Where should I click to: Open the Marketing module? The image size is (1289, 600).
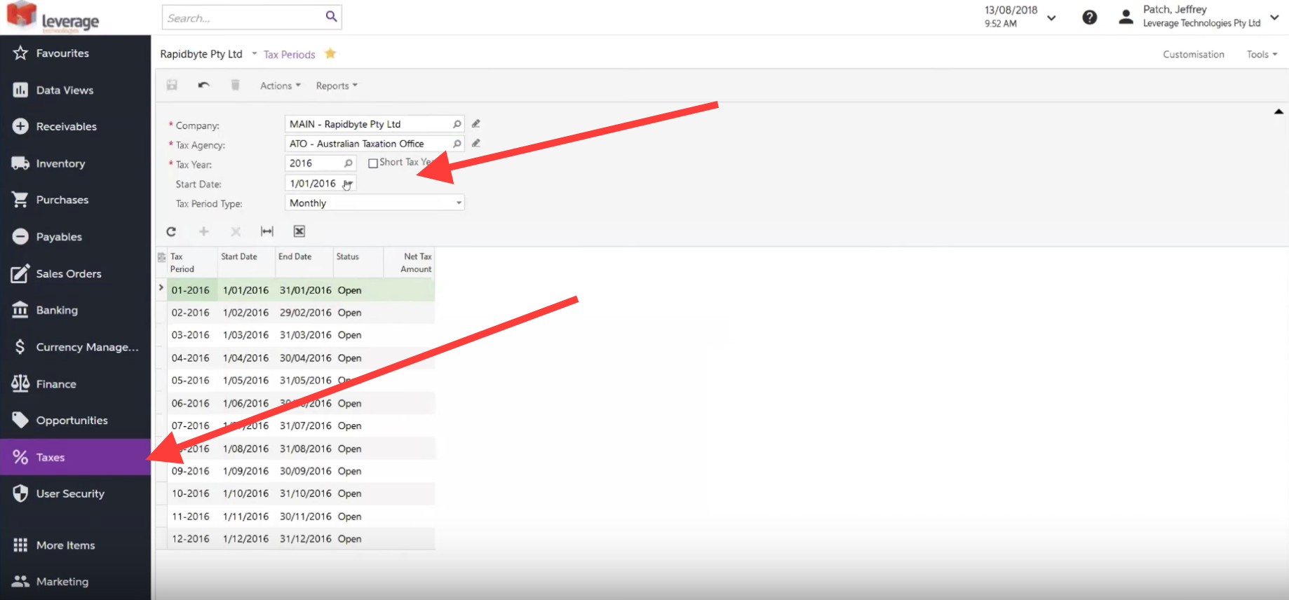click(x=75, y=582)
